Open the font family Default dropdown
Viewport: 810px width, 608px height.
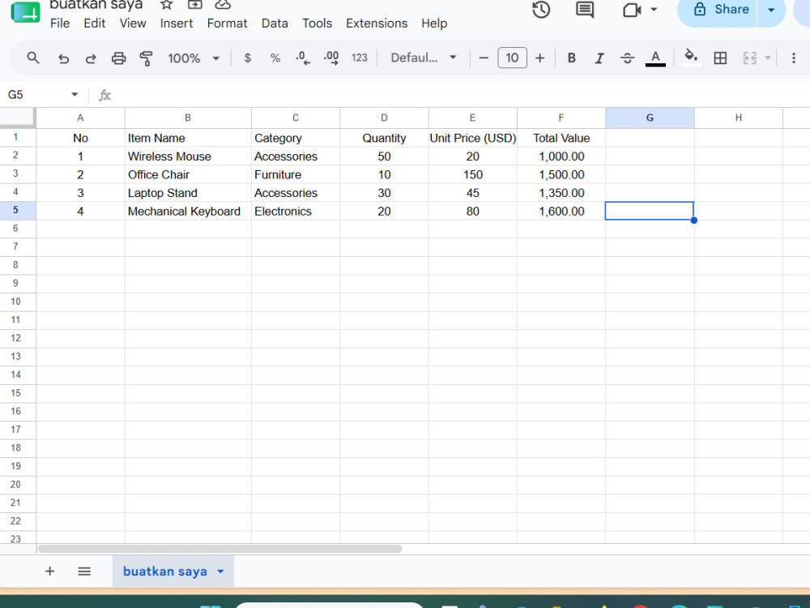[424, 58]
